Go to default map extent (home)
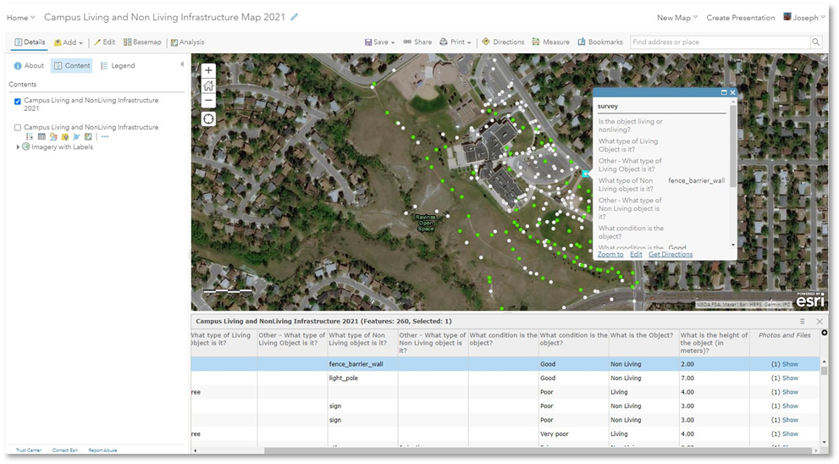 coord(208,86)
